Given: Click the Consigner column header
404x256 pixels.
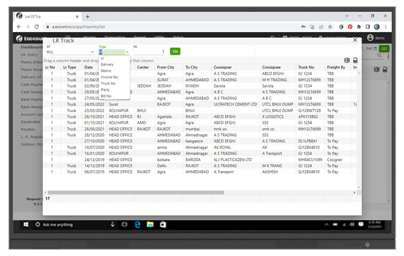Looking at the screenshot, I should tap(223, 67).
